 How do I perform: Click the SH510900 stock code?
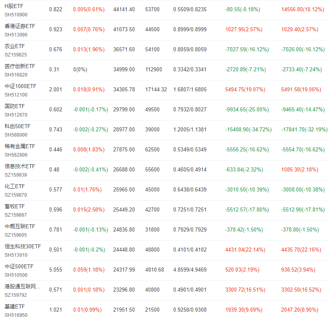coord(16,15)
